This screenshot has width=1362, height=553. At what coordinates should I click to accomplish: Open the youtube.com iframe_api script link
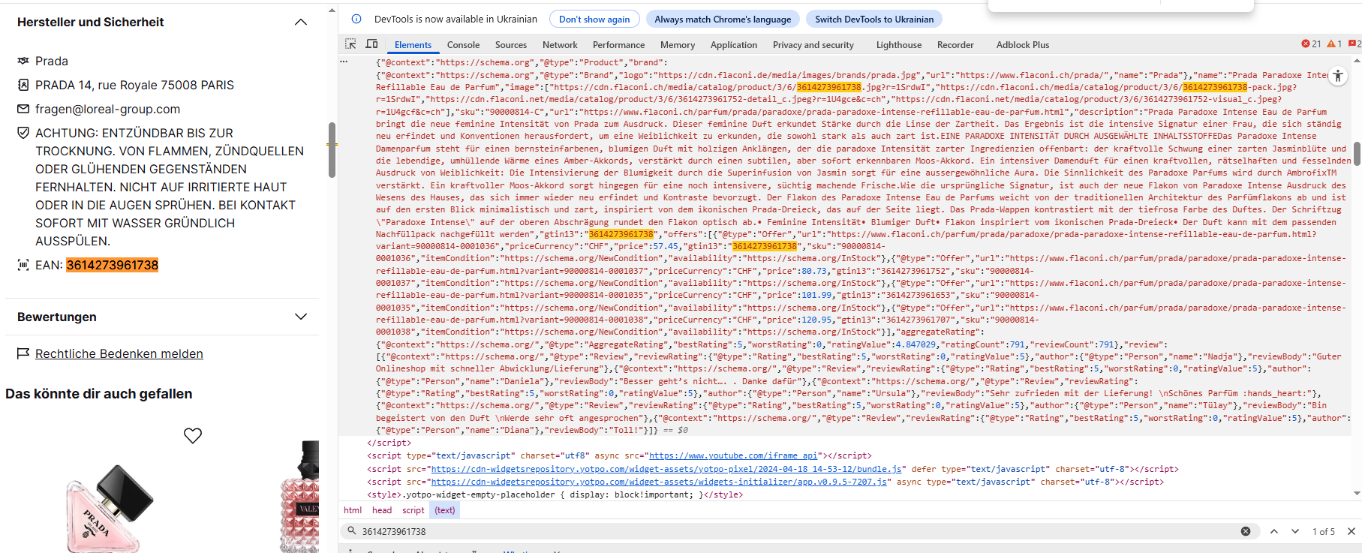733,455
